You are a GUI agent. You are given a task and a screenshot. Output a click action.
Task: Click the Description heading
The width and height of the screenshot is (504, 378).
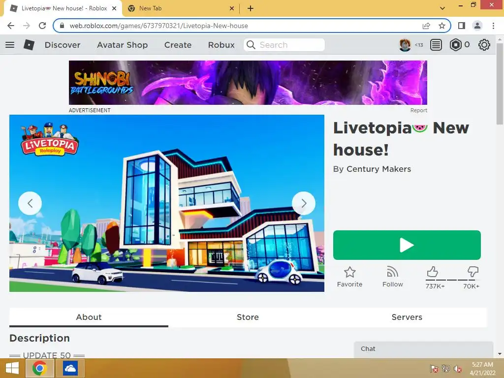pos(39,338)
